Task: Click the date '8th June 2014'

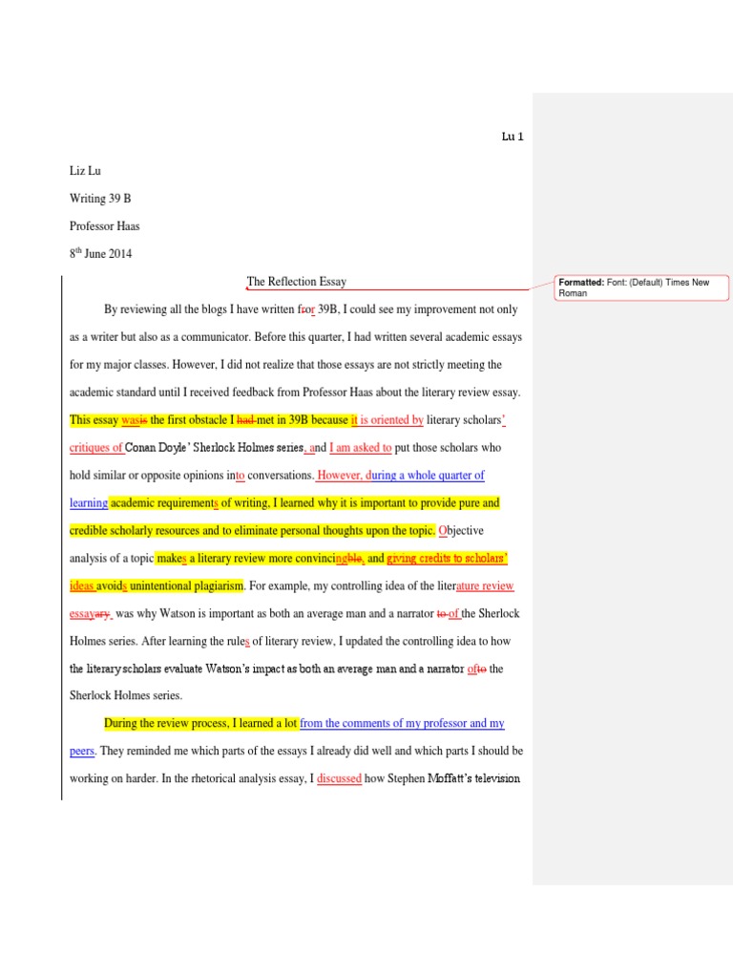Action: (x=100, y=253)
